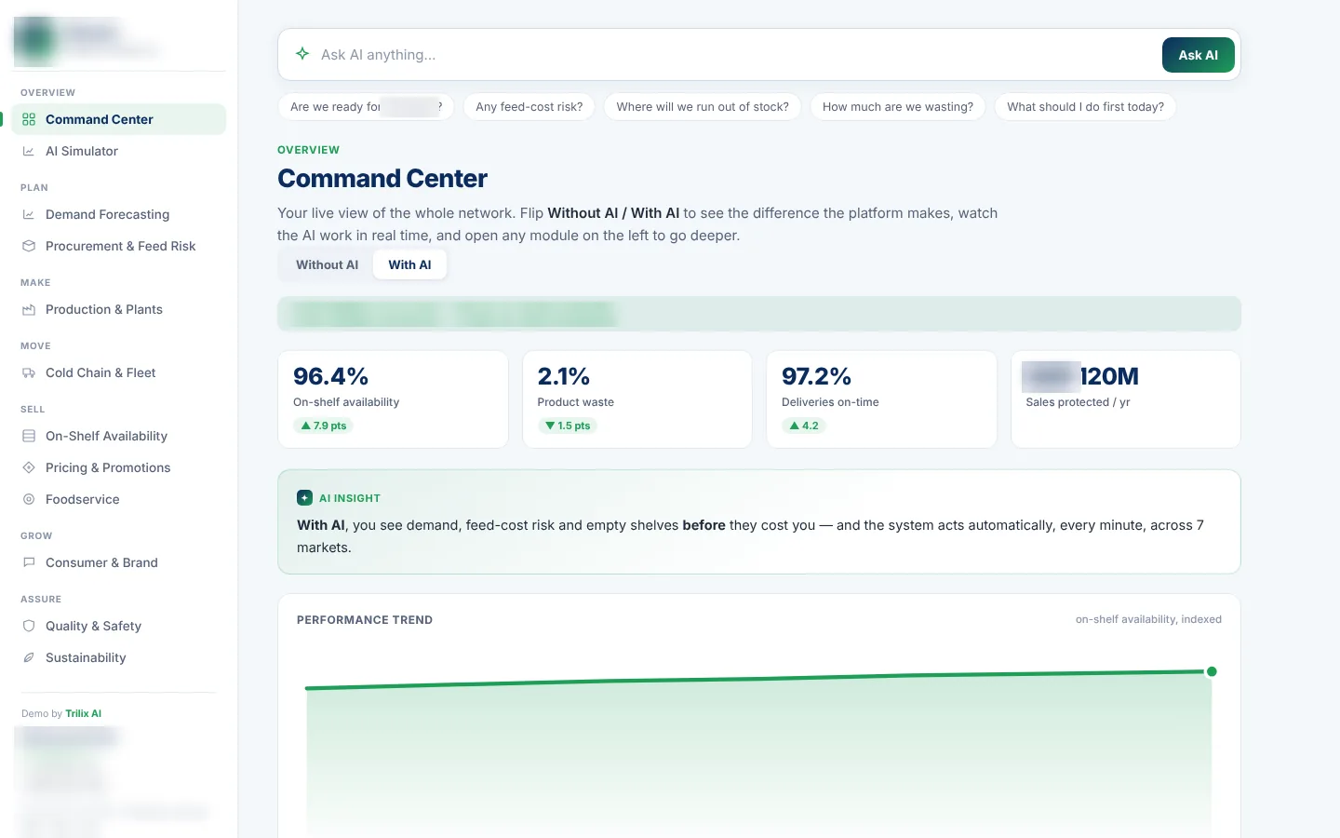Image resolution: width=1340 pixels, height=838 pixels.
Task: Click the Quality & Safety shield icon
Action: 29,626
